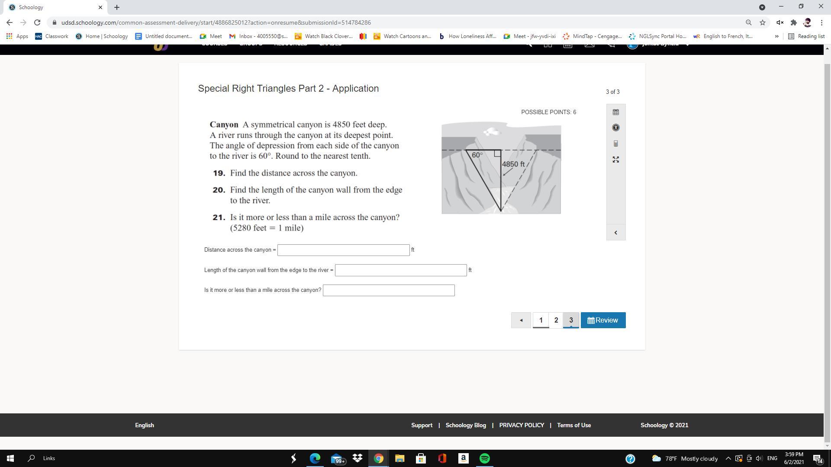Expand the hidden bookmarks overflow chevron

(x=776, y=36)
